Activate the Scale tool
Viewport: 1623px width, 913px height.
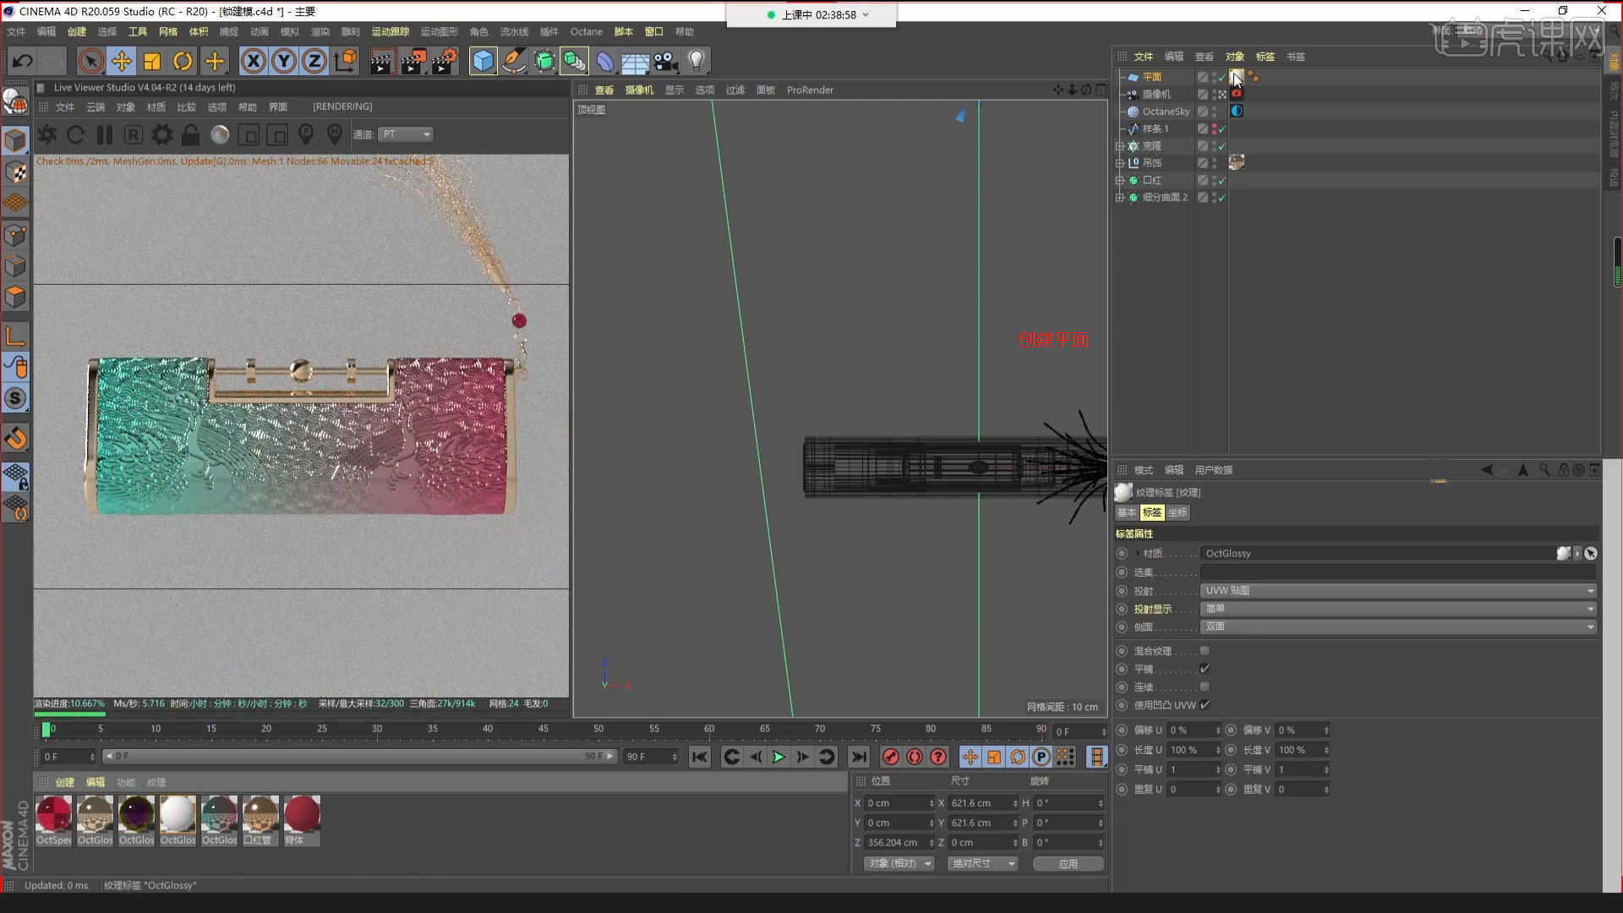tap(152, 61)
